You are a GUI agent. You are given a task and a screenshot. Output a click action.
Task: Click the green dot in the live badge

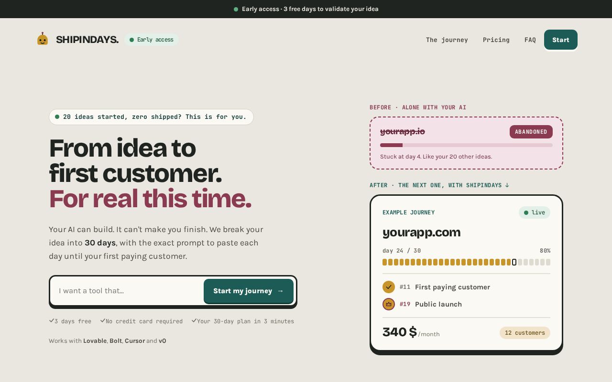[526, 212]
